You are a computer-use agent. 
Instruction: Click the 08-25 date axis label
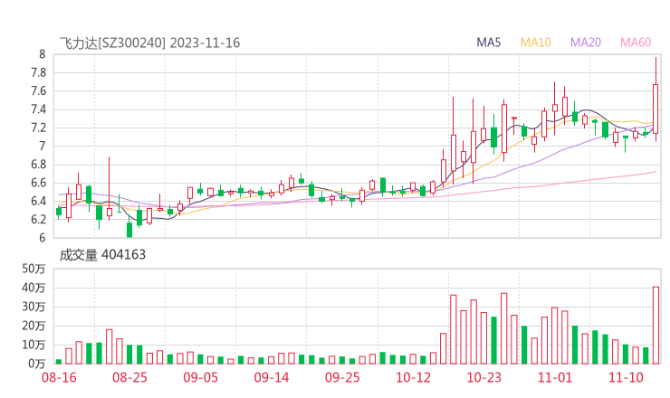[x=129, y=377]
